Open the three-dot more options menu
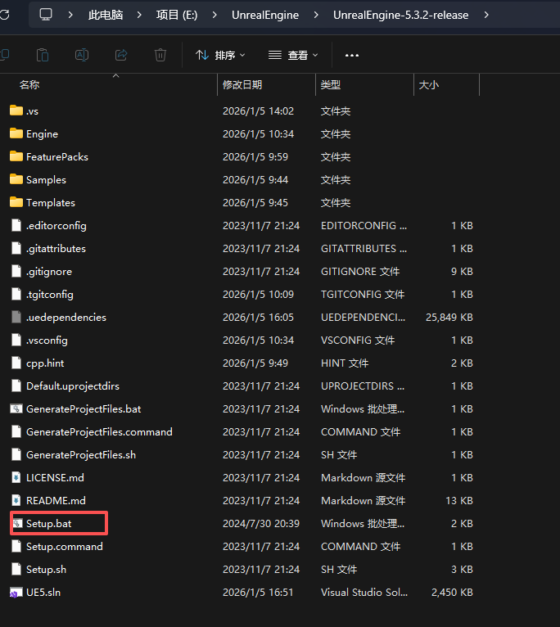The height and width of the screenshot is (627, 560). [x=352, y=55]
